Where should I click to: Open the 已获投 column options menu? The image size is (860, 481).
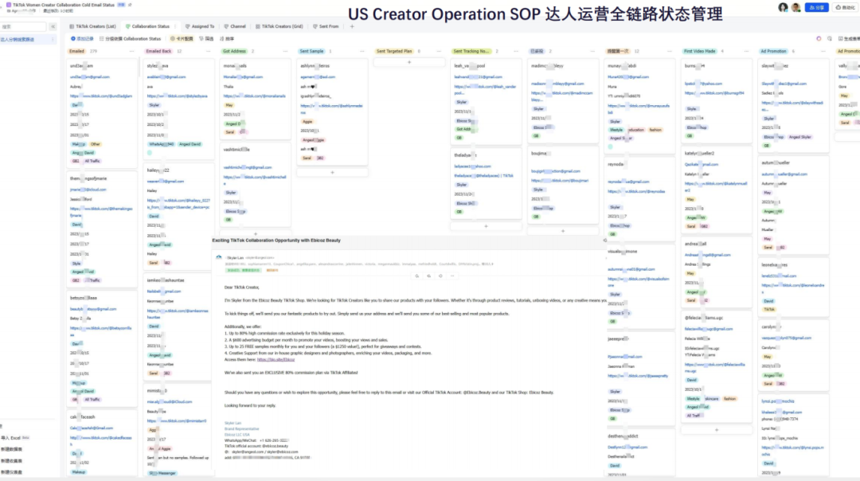pyautogui.click(x=592, y=51)
